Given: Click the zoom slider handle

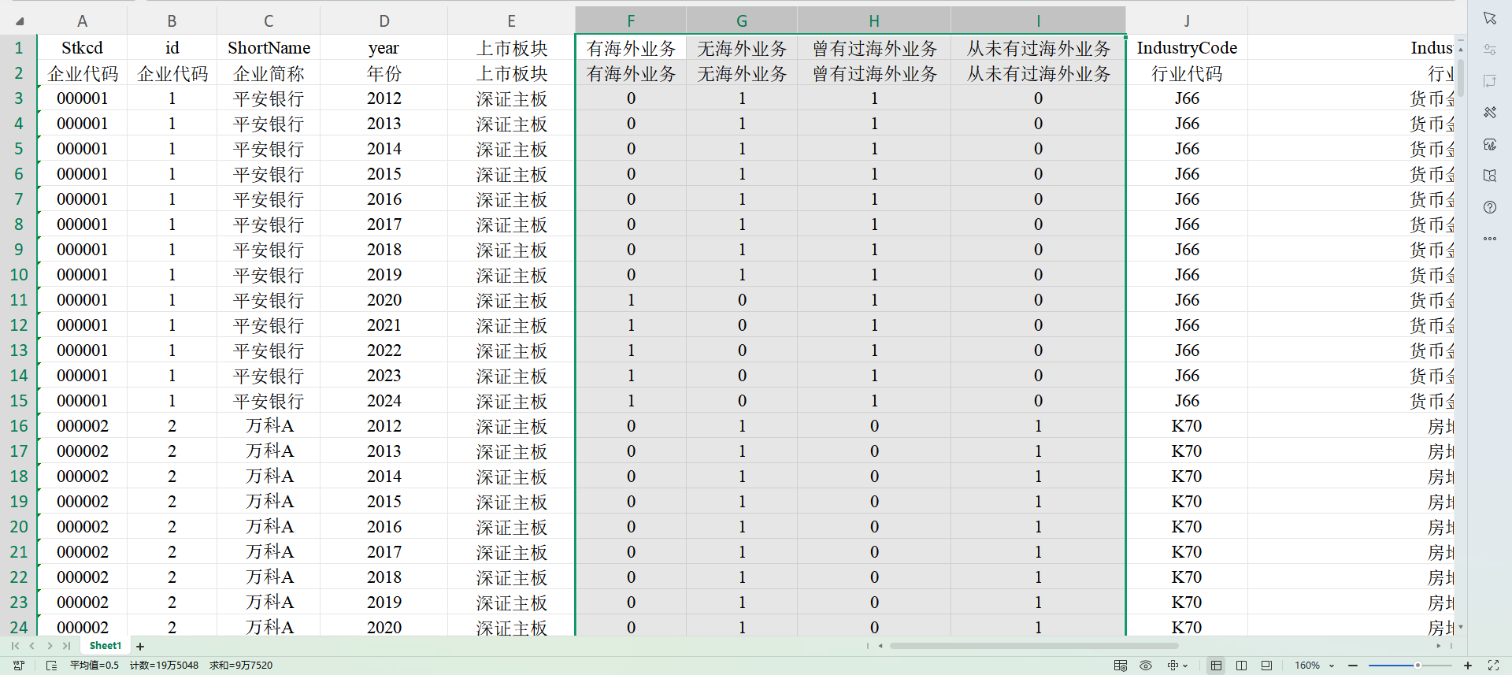Looking at the screenshot, I should pos(1417,666).
